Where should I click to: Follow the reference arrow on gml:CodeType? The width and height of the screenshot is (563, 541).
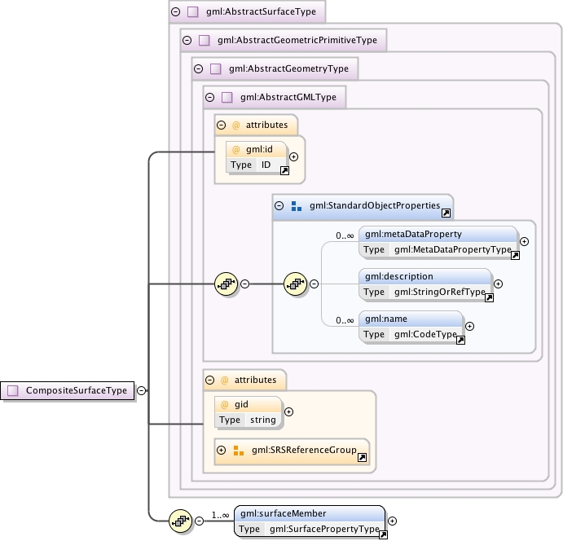pyautogui.click(x=460, y=341)
